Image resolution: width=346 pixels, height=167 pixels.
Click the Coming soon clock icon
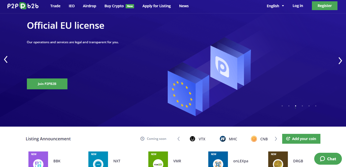142,139
